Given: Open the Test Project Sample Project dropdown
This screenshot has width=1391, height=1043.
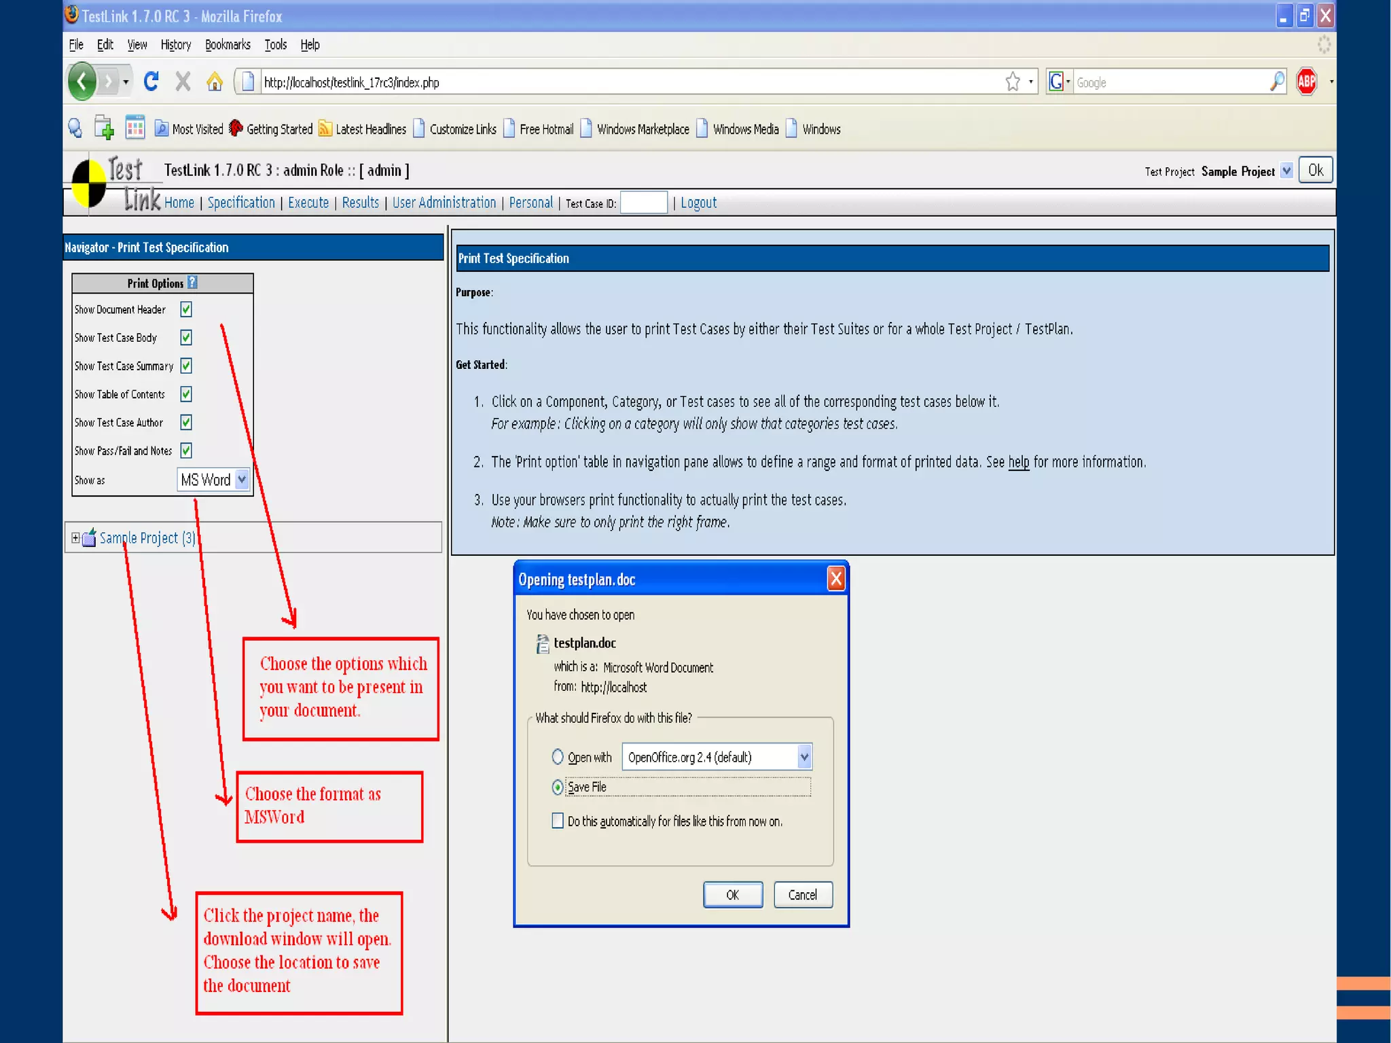Looking at the screenshot, I should point(1286,171).
